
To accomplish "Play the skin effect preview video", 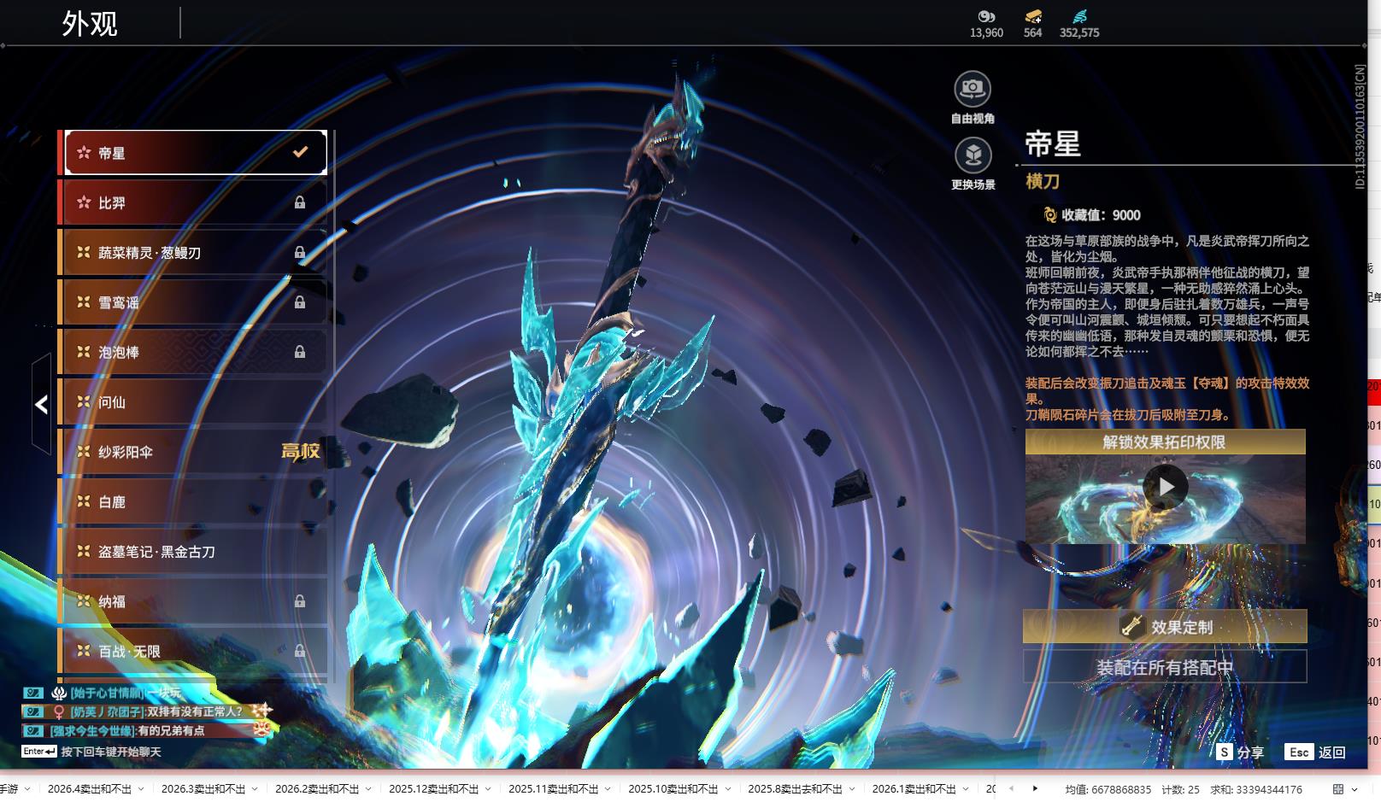I will [1165, 487].
